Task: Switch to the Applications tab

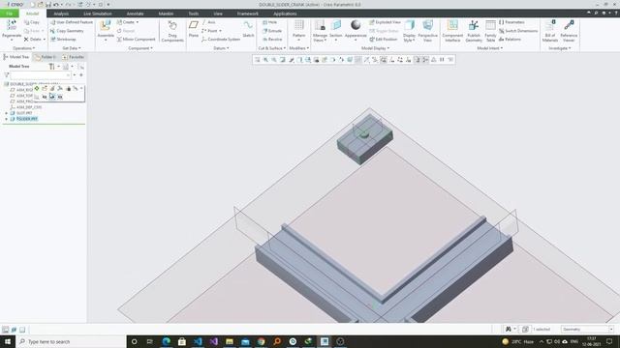Action: (285, 14)
